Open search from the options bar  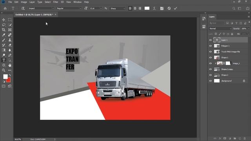(x=234, y=8)
